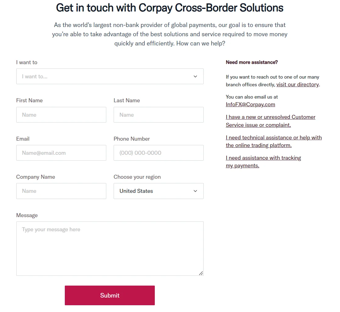Select the Email input box
This screenshot has height=312, width=340.
pos(61,153)
